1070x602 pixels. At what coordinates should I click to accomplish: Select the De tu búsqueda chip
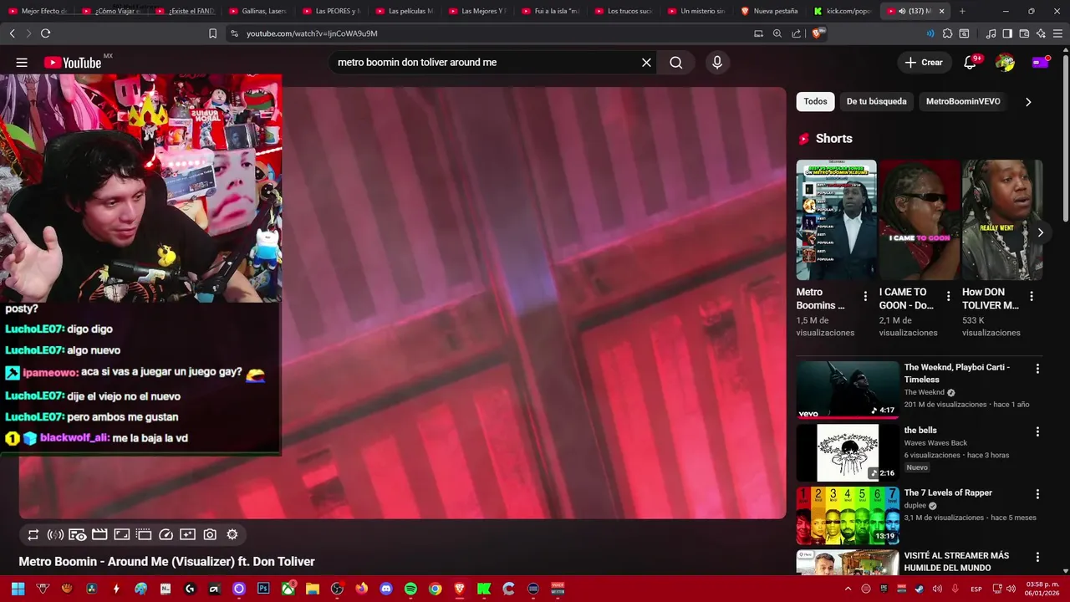[876, 101]
